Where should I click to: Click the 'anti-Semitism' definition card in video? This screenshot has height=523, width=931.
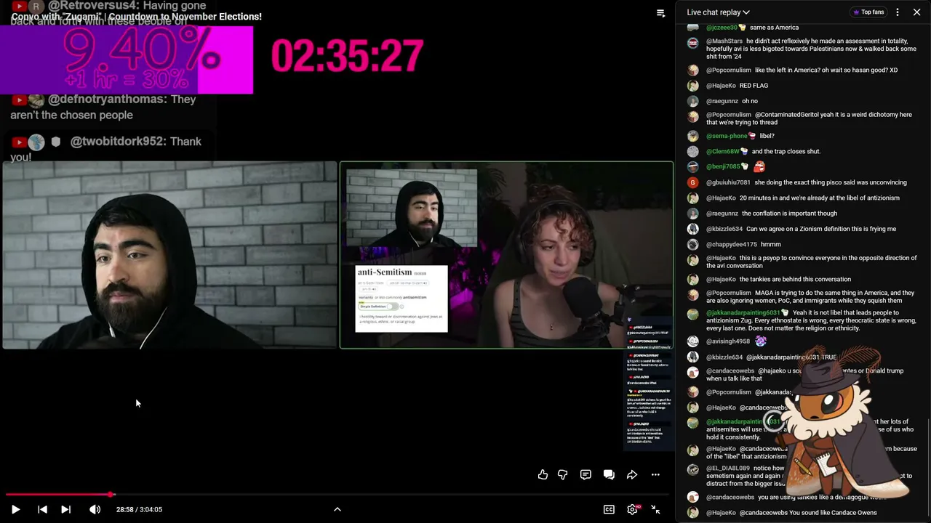click(401, 299)
